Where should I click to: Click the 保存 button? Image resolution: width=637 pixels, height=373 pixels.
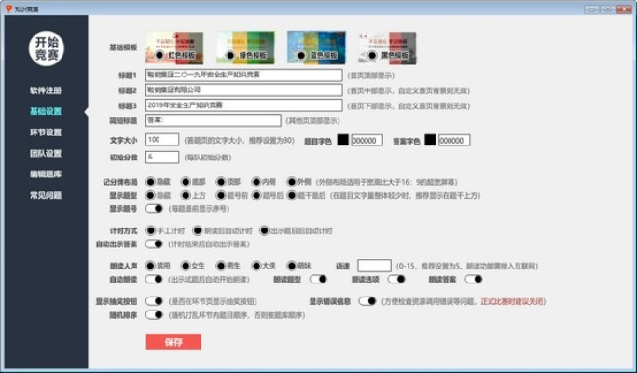pos(173,342)
